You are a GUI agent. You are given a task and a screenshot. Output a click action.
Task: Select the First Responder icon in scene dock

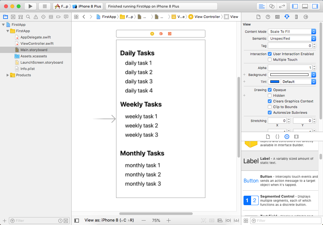161,34
